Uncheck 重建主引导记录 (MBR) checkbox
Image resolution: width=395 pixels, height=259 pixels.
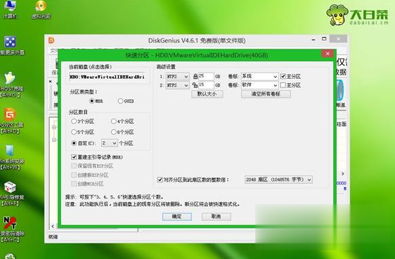[74, 157]
